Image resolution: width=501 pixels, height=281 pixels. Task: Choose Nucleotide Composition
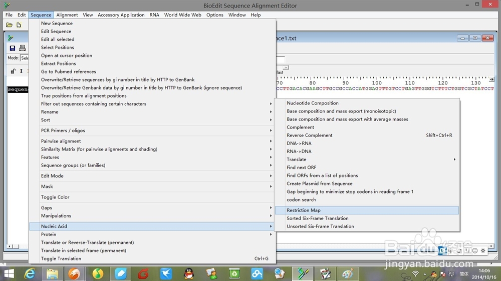coord(367,103)
